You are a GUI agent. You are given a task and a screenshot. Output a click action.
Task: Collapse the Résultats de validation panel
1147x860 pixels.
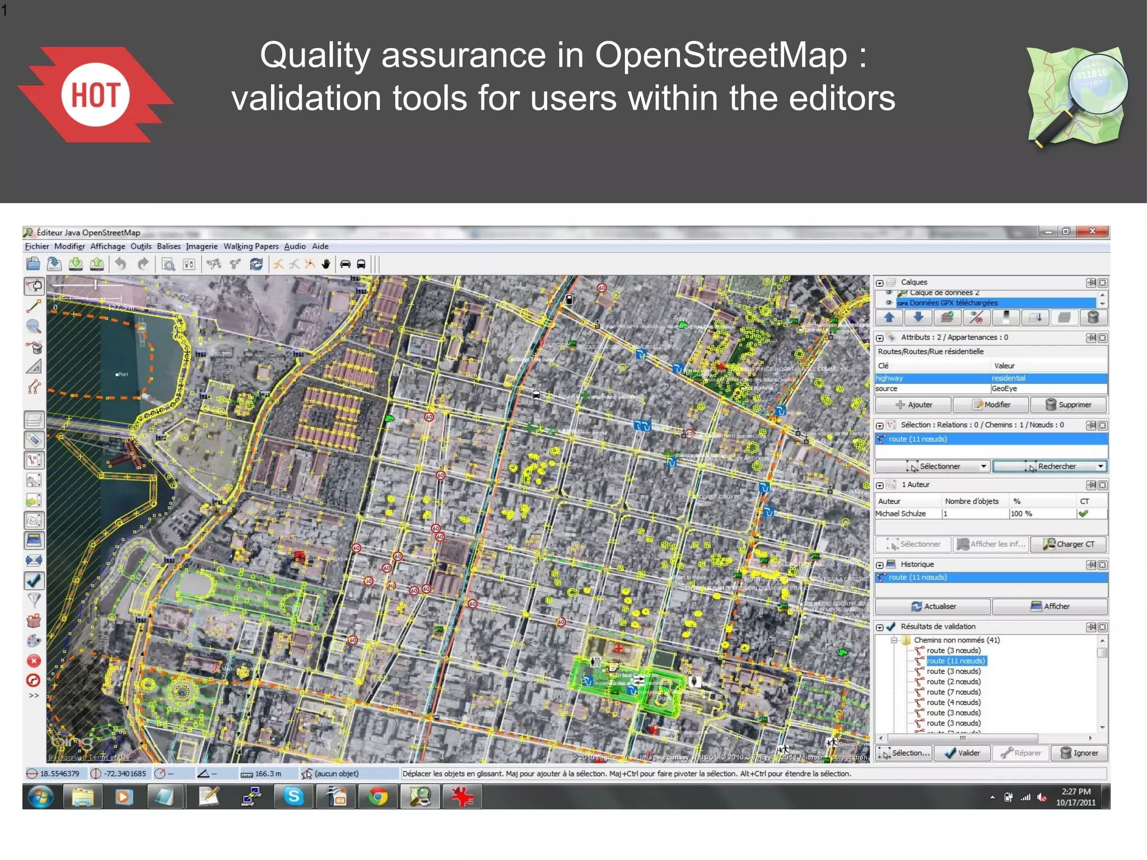pos(880,627)
